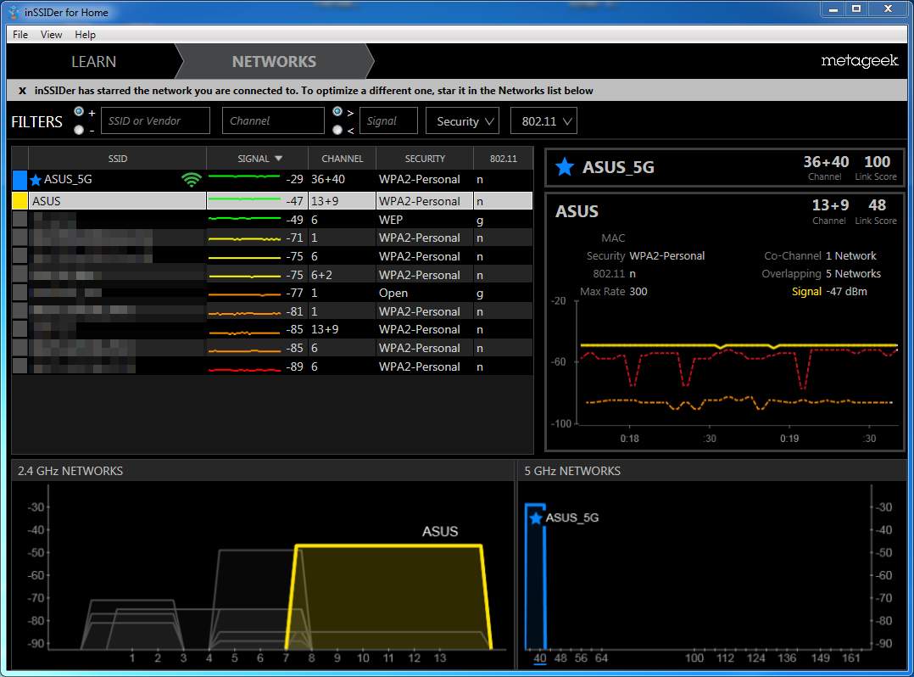Click the gray square of the -89 signal row
Viewport: 914px width, 677px height.
[20, 366]
